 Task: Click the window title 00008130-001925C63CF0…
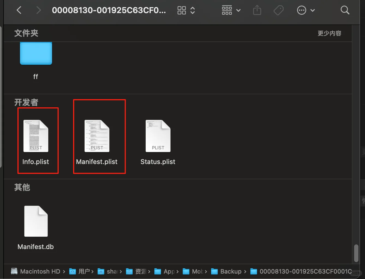coord(109,10)
